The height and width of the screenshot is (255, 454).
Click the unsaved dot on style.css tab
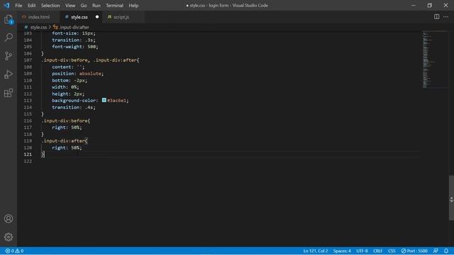click(97, 17)
